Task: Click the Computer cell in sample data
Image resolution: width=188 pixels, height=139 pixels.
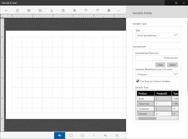Action: click(x=145, y=109)
